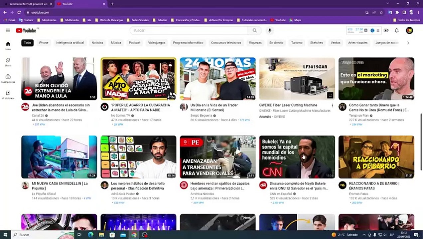Open Un Día en la Vida Trader title
Image resolution: width=423 pixels, height=239 pixels.
[x=214, y=107]
